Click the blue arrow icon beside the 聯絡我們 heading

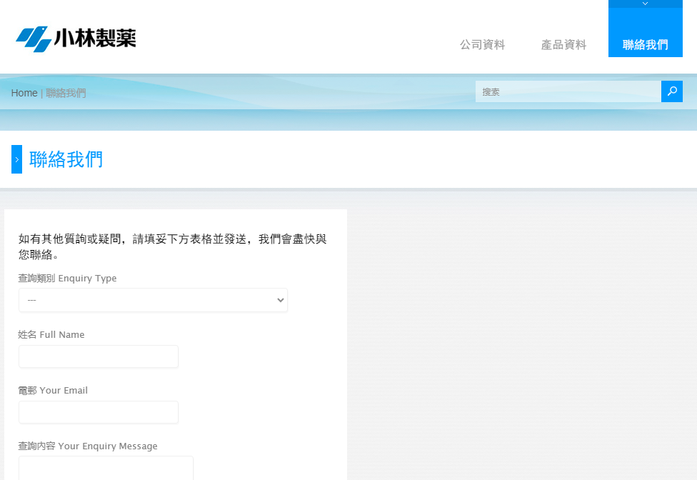[16, 159]
